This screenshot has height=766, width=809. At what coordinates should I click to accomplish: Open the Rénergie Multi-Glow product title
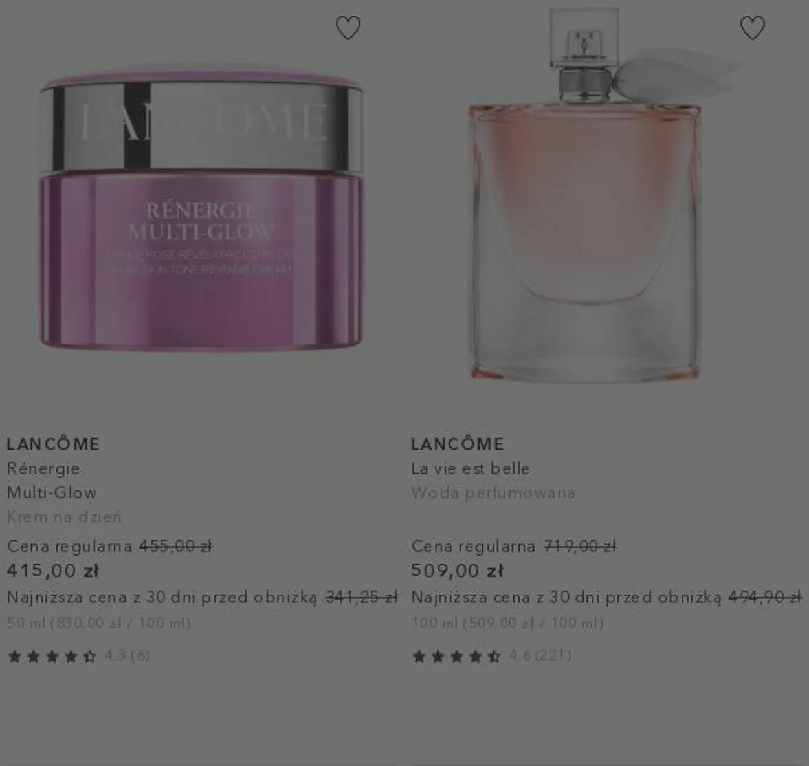click(52, 480)
